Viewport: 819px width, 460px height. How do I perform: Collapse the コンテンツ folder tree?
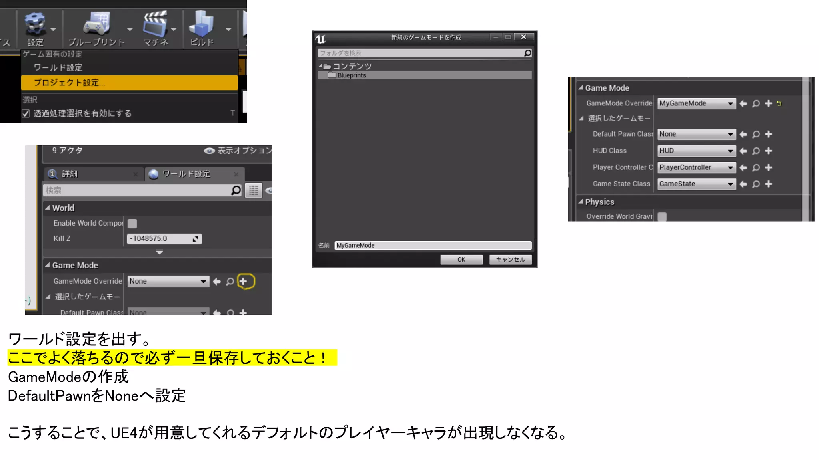tap(320, 66)
